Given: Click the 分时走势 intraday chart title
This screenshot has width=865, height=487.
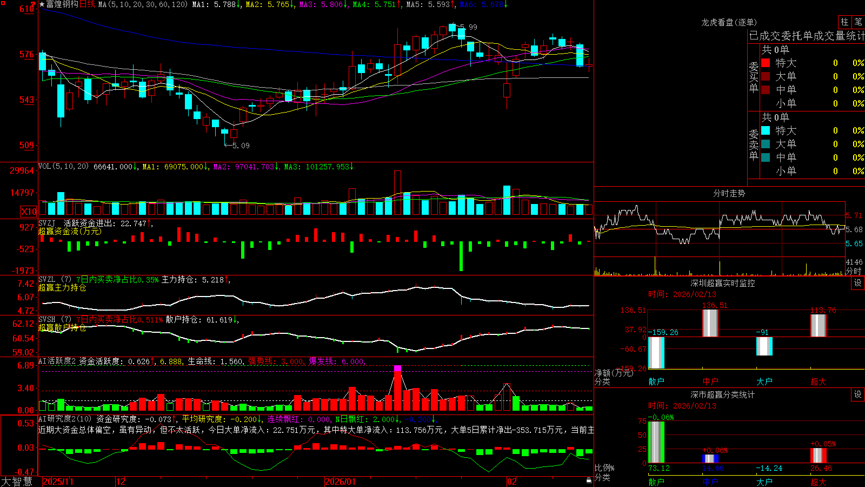Looking at the screenshot, I should click(x=729, y=193).
